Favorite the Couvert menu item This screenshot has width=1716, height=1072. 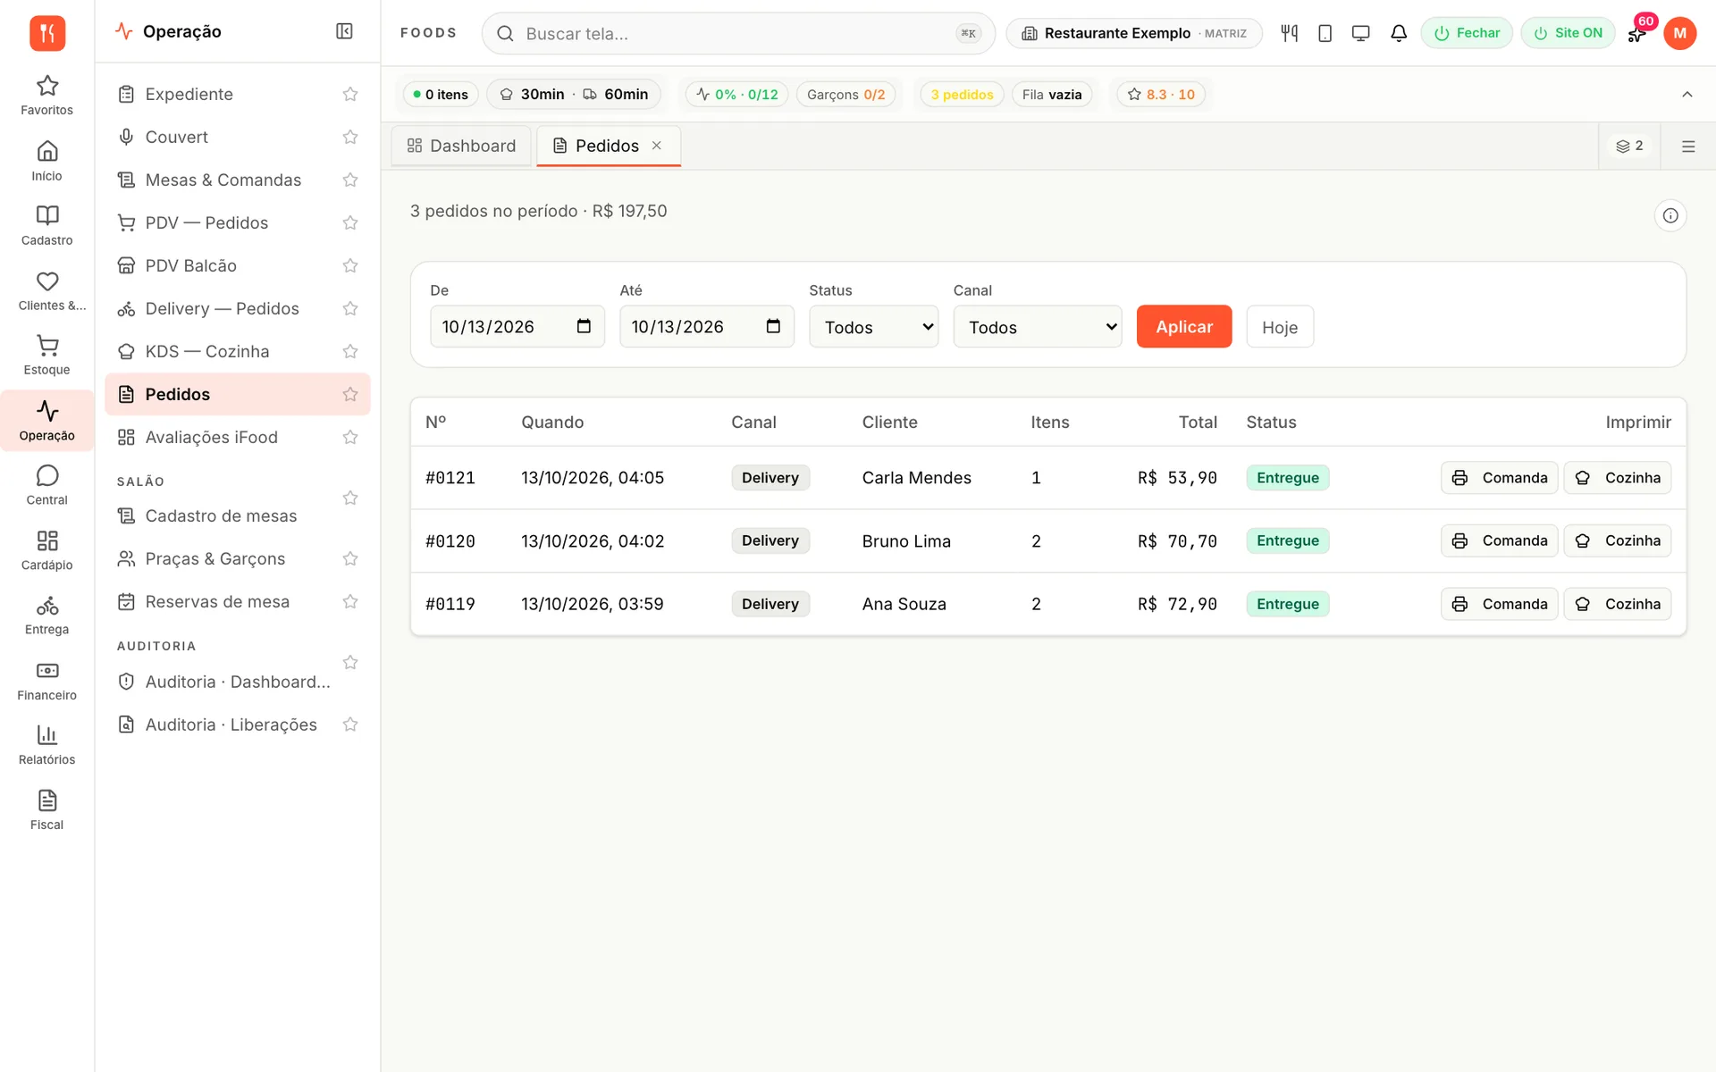point(350,137)
